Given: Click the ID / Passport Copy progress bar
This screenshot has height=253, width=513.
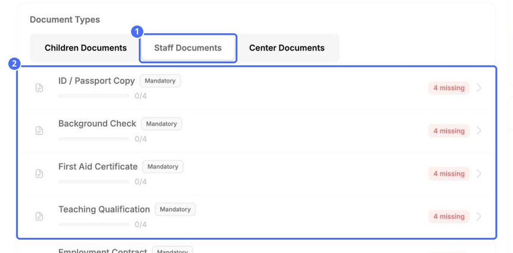Looking at the screenshot, I should (94, 96).
